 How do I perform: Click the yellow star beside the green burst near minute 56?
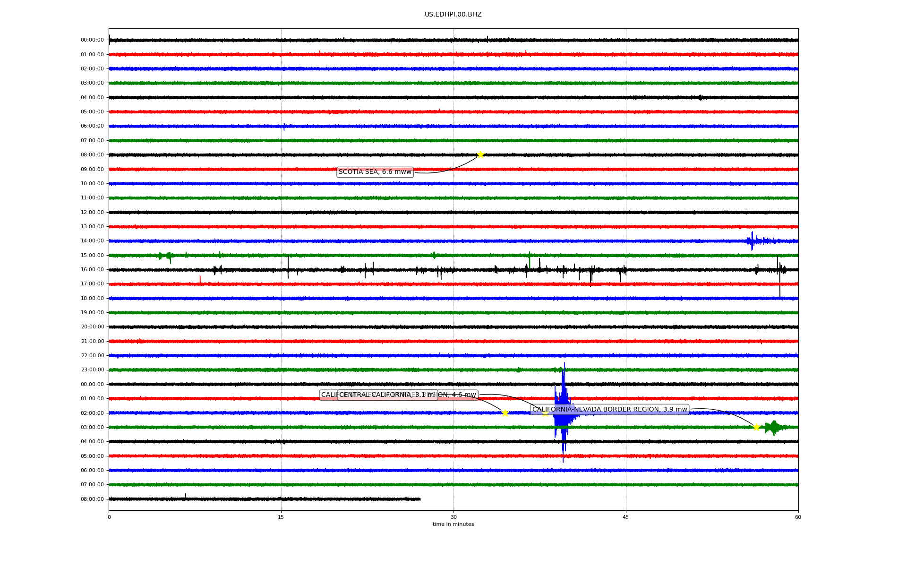click(756, 427)
